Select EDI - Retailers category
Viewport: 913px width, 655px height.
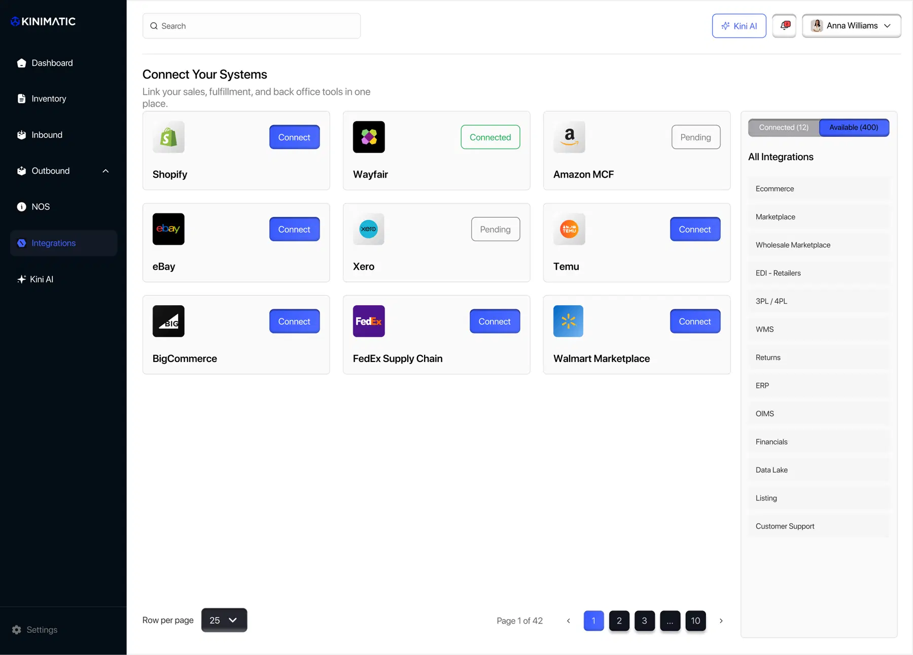click(x=819, y=273)
